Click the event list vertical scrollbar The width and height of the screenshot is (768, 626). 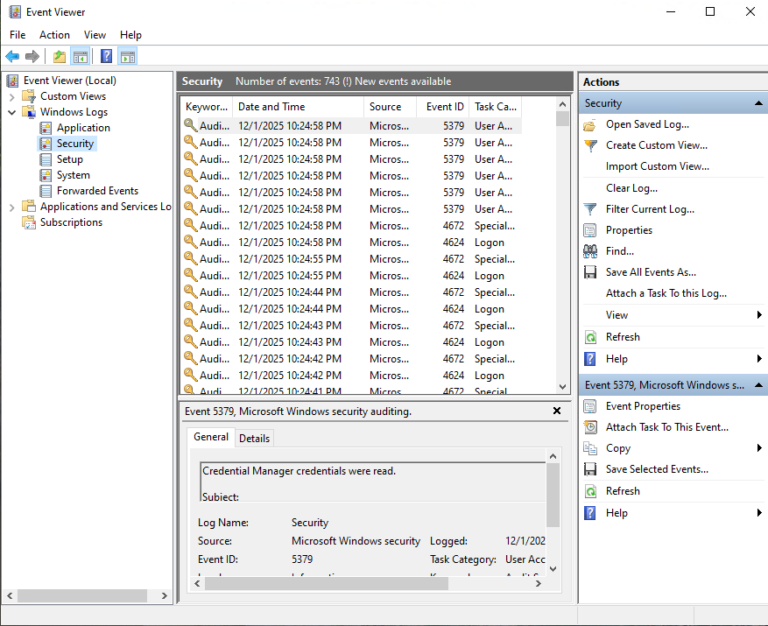562,254
